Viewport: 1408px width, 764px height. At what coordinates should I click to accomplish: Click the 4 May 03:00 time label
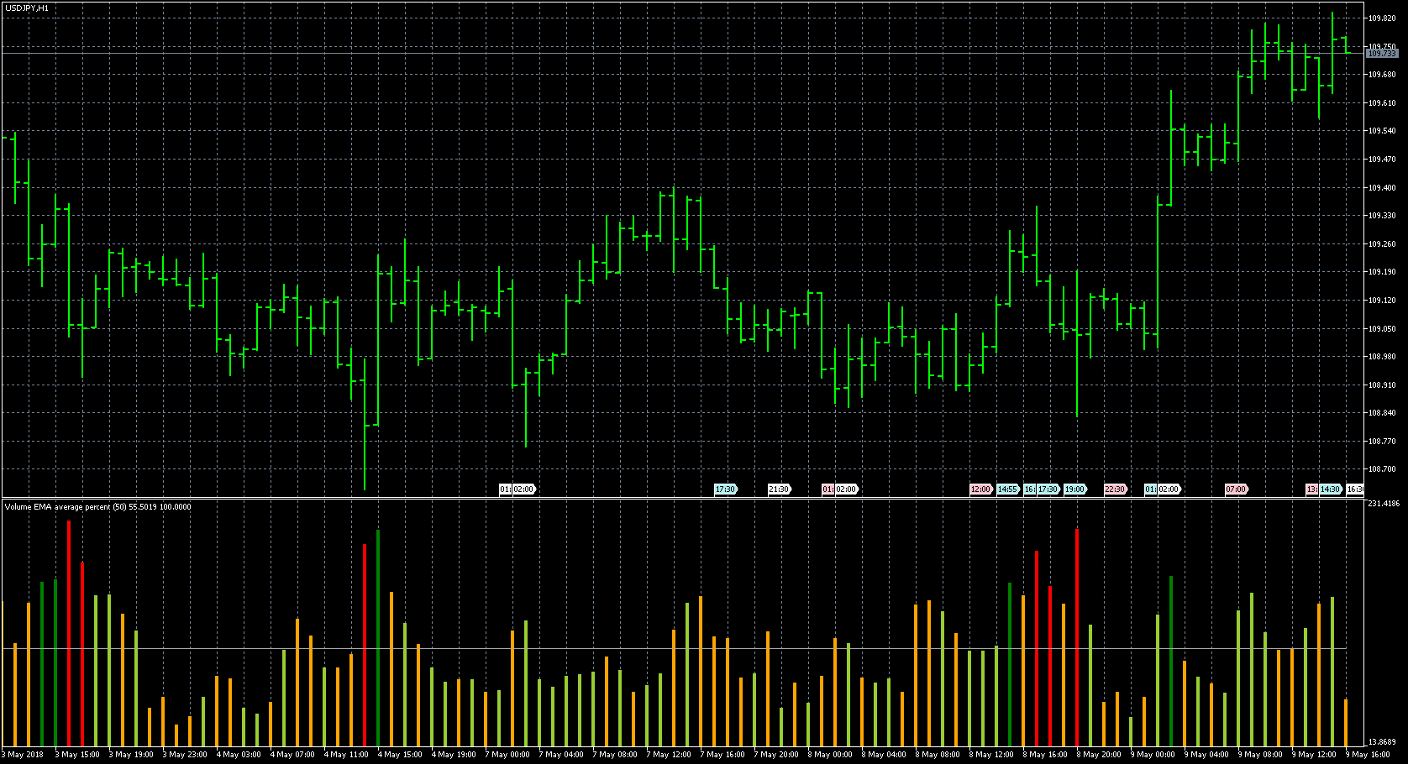tap(239, 755)
